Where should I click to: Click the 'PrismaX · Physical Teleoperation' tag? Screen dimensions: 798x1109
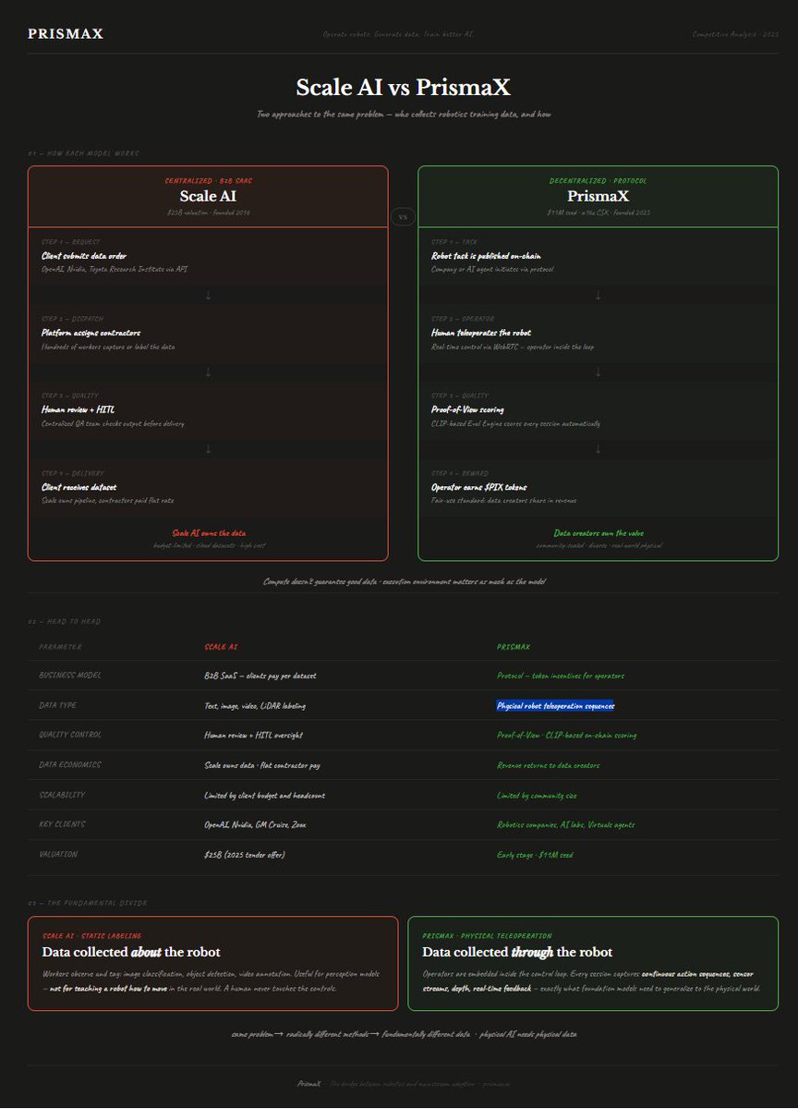(x=487, y=936)
